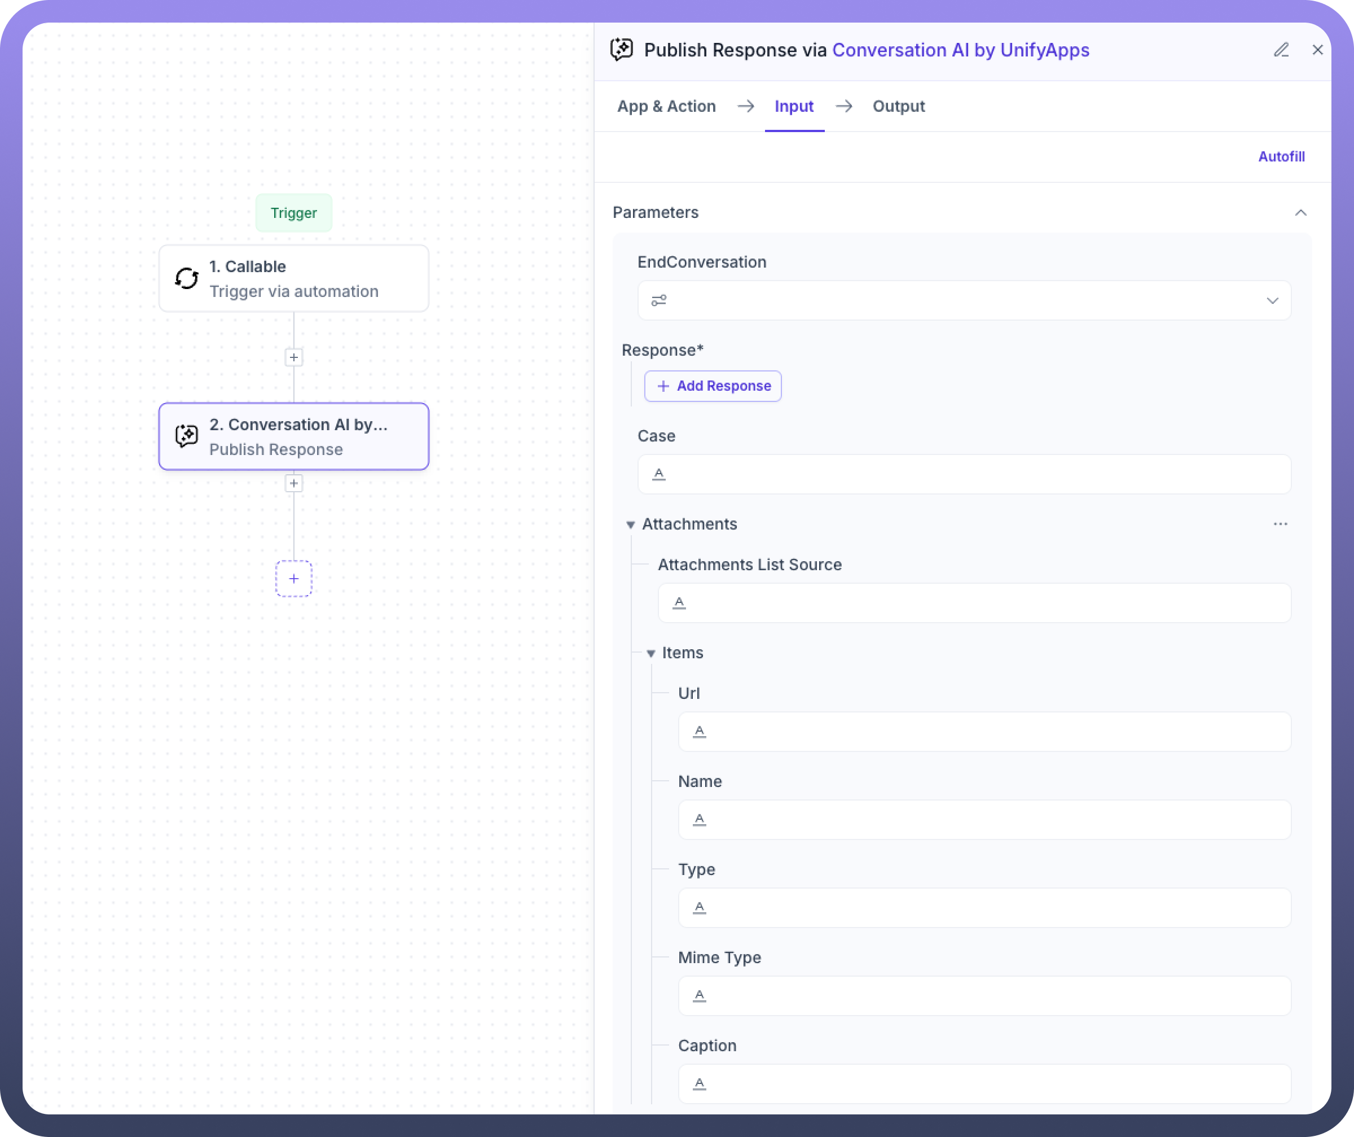Image resolution: width=1354 pixels, height=1137 pixels.
Task: Select the Trigger label badge
Action: point(293,213)
